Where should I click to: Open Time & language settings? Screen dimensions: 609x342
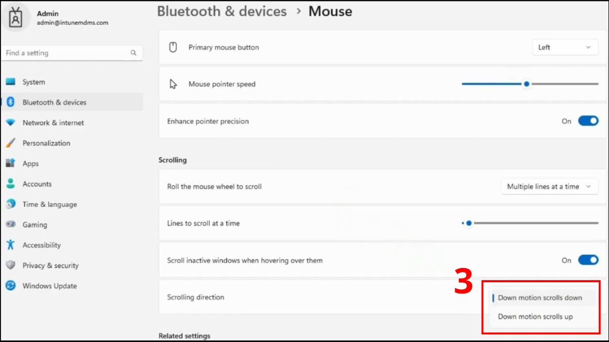(49, 204)
